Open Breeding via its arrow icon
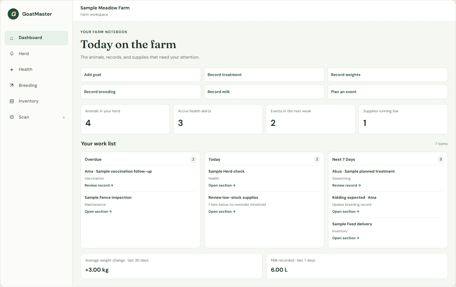 [x=12, y=85]
